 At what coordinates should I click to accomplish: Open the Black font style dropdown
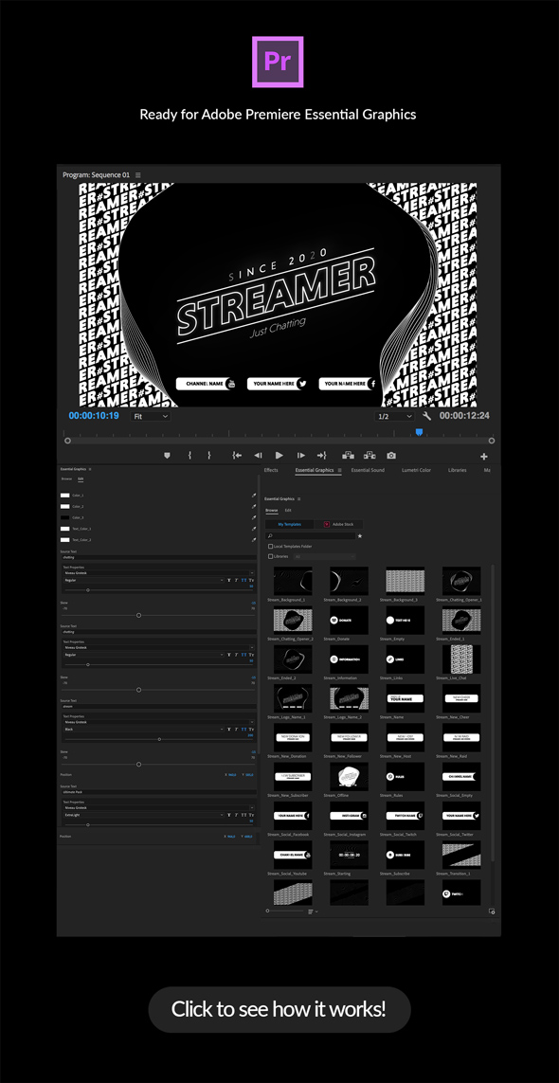[143, 730]
